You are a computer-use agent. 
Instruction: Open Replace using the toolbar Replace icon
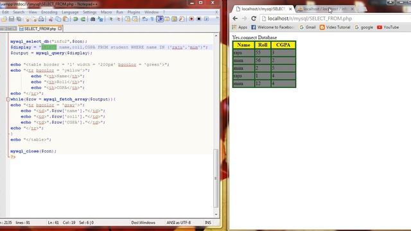pyautogui.click(x=100, y=19)
